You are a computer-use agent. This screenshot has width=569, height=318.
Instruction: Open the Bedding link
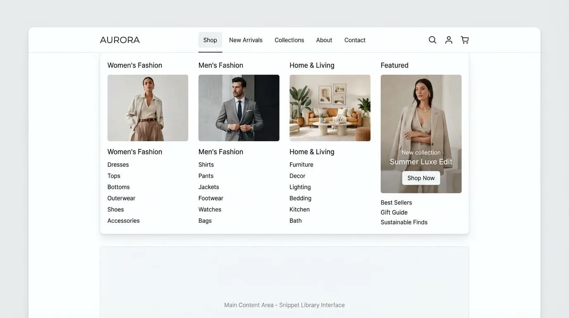point(301,198)
